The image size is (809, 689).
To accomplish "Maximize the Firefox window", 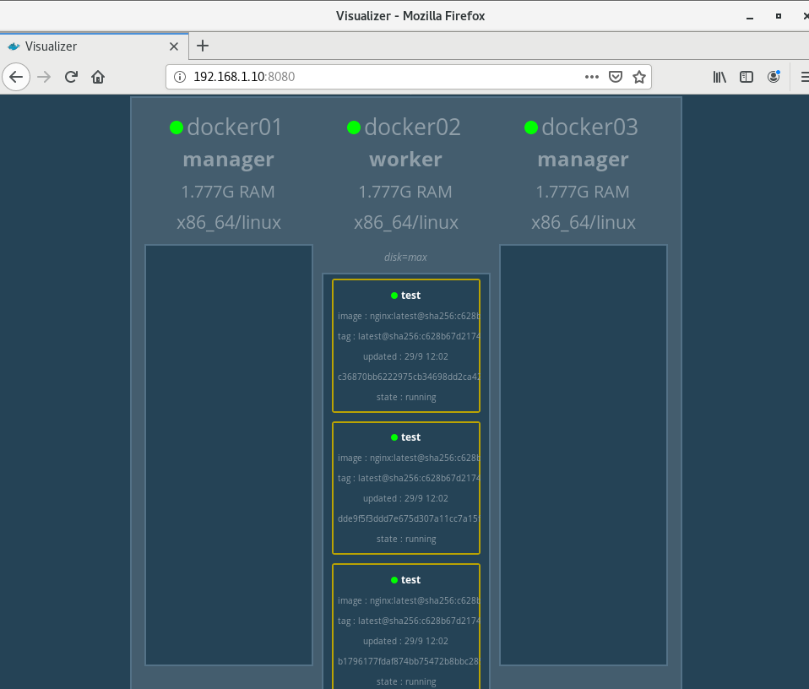I will coord(779,17).
